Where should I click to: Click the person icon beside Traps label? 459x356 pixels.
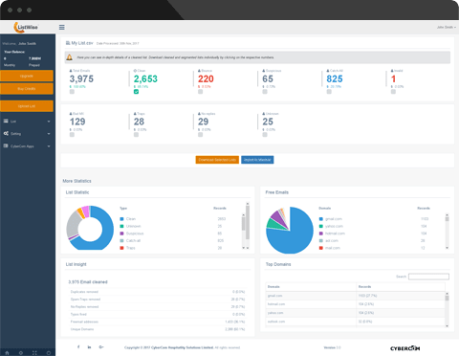tap(135, 114)
